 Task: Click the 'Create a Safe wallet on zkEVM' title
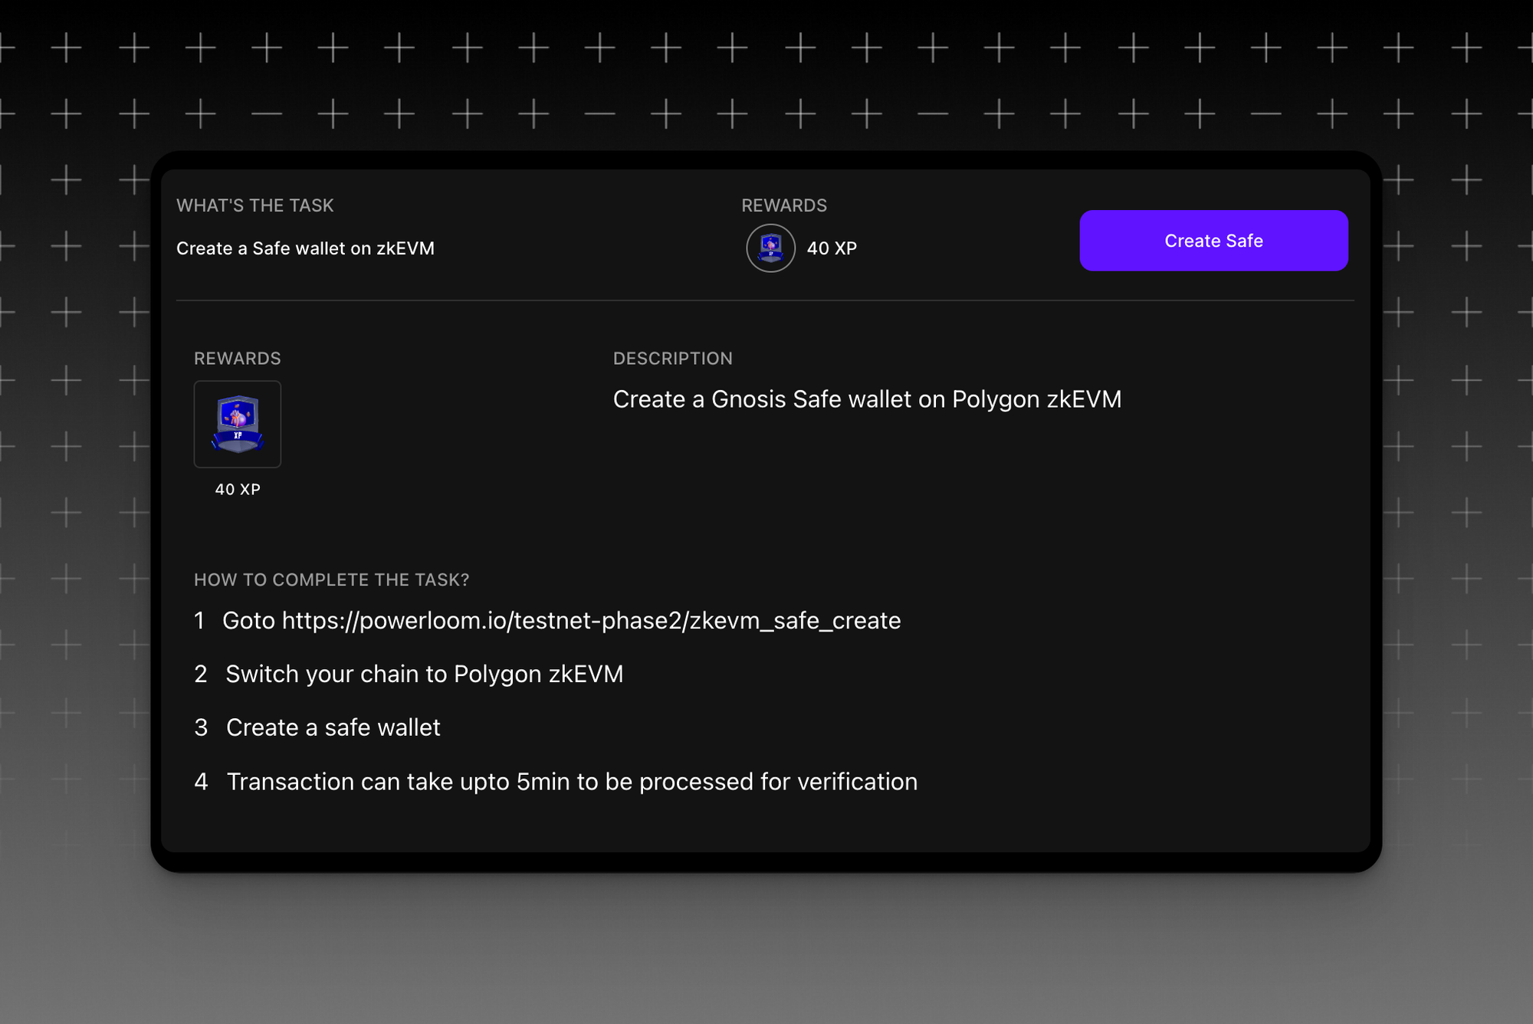point(305,248)
